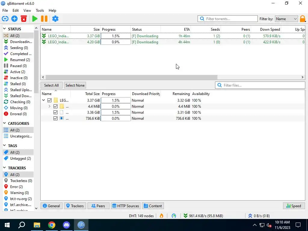Open Options via the blue gear icon
The image size is (308, 231).
[55, 19]
